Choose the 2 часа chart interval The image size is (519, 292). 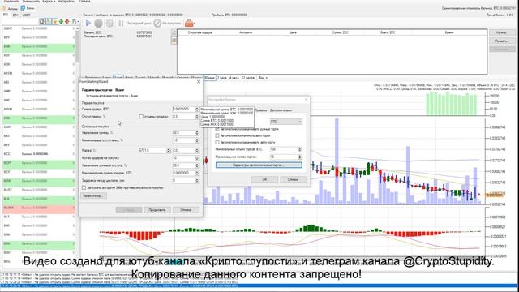[222, 78]
